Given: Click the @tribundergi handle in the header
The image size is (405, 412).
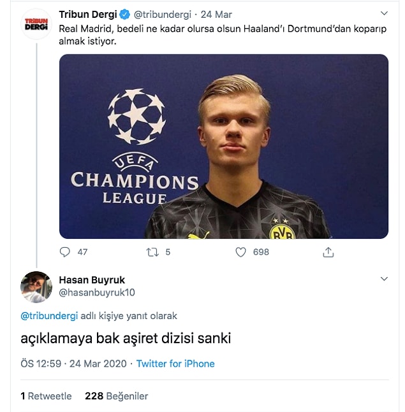Looking at the screenshot, I should (x=163, y=15).
